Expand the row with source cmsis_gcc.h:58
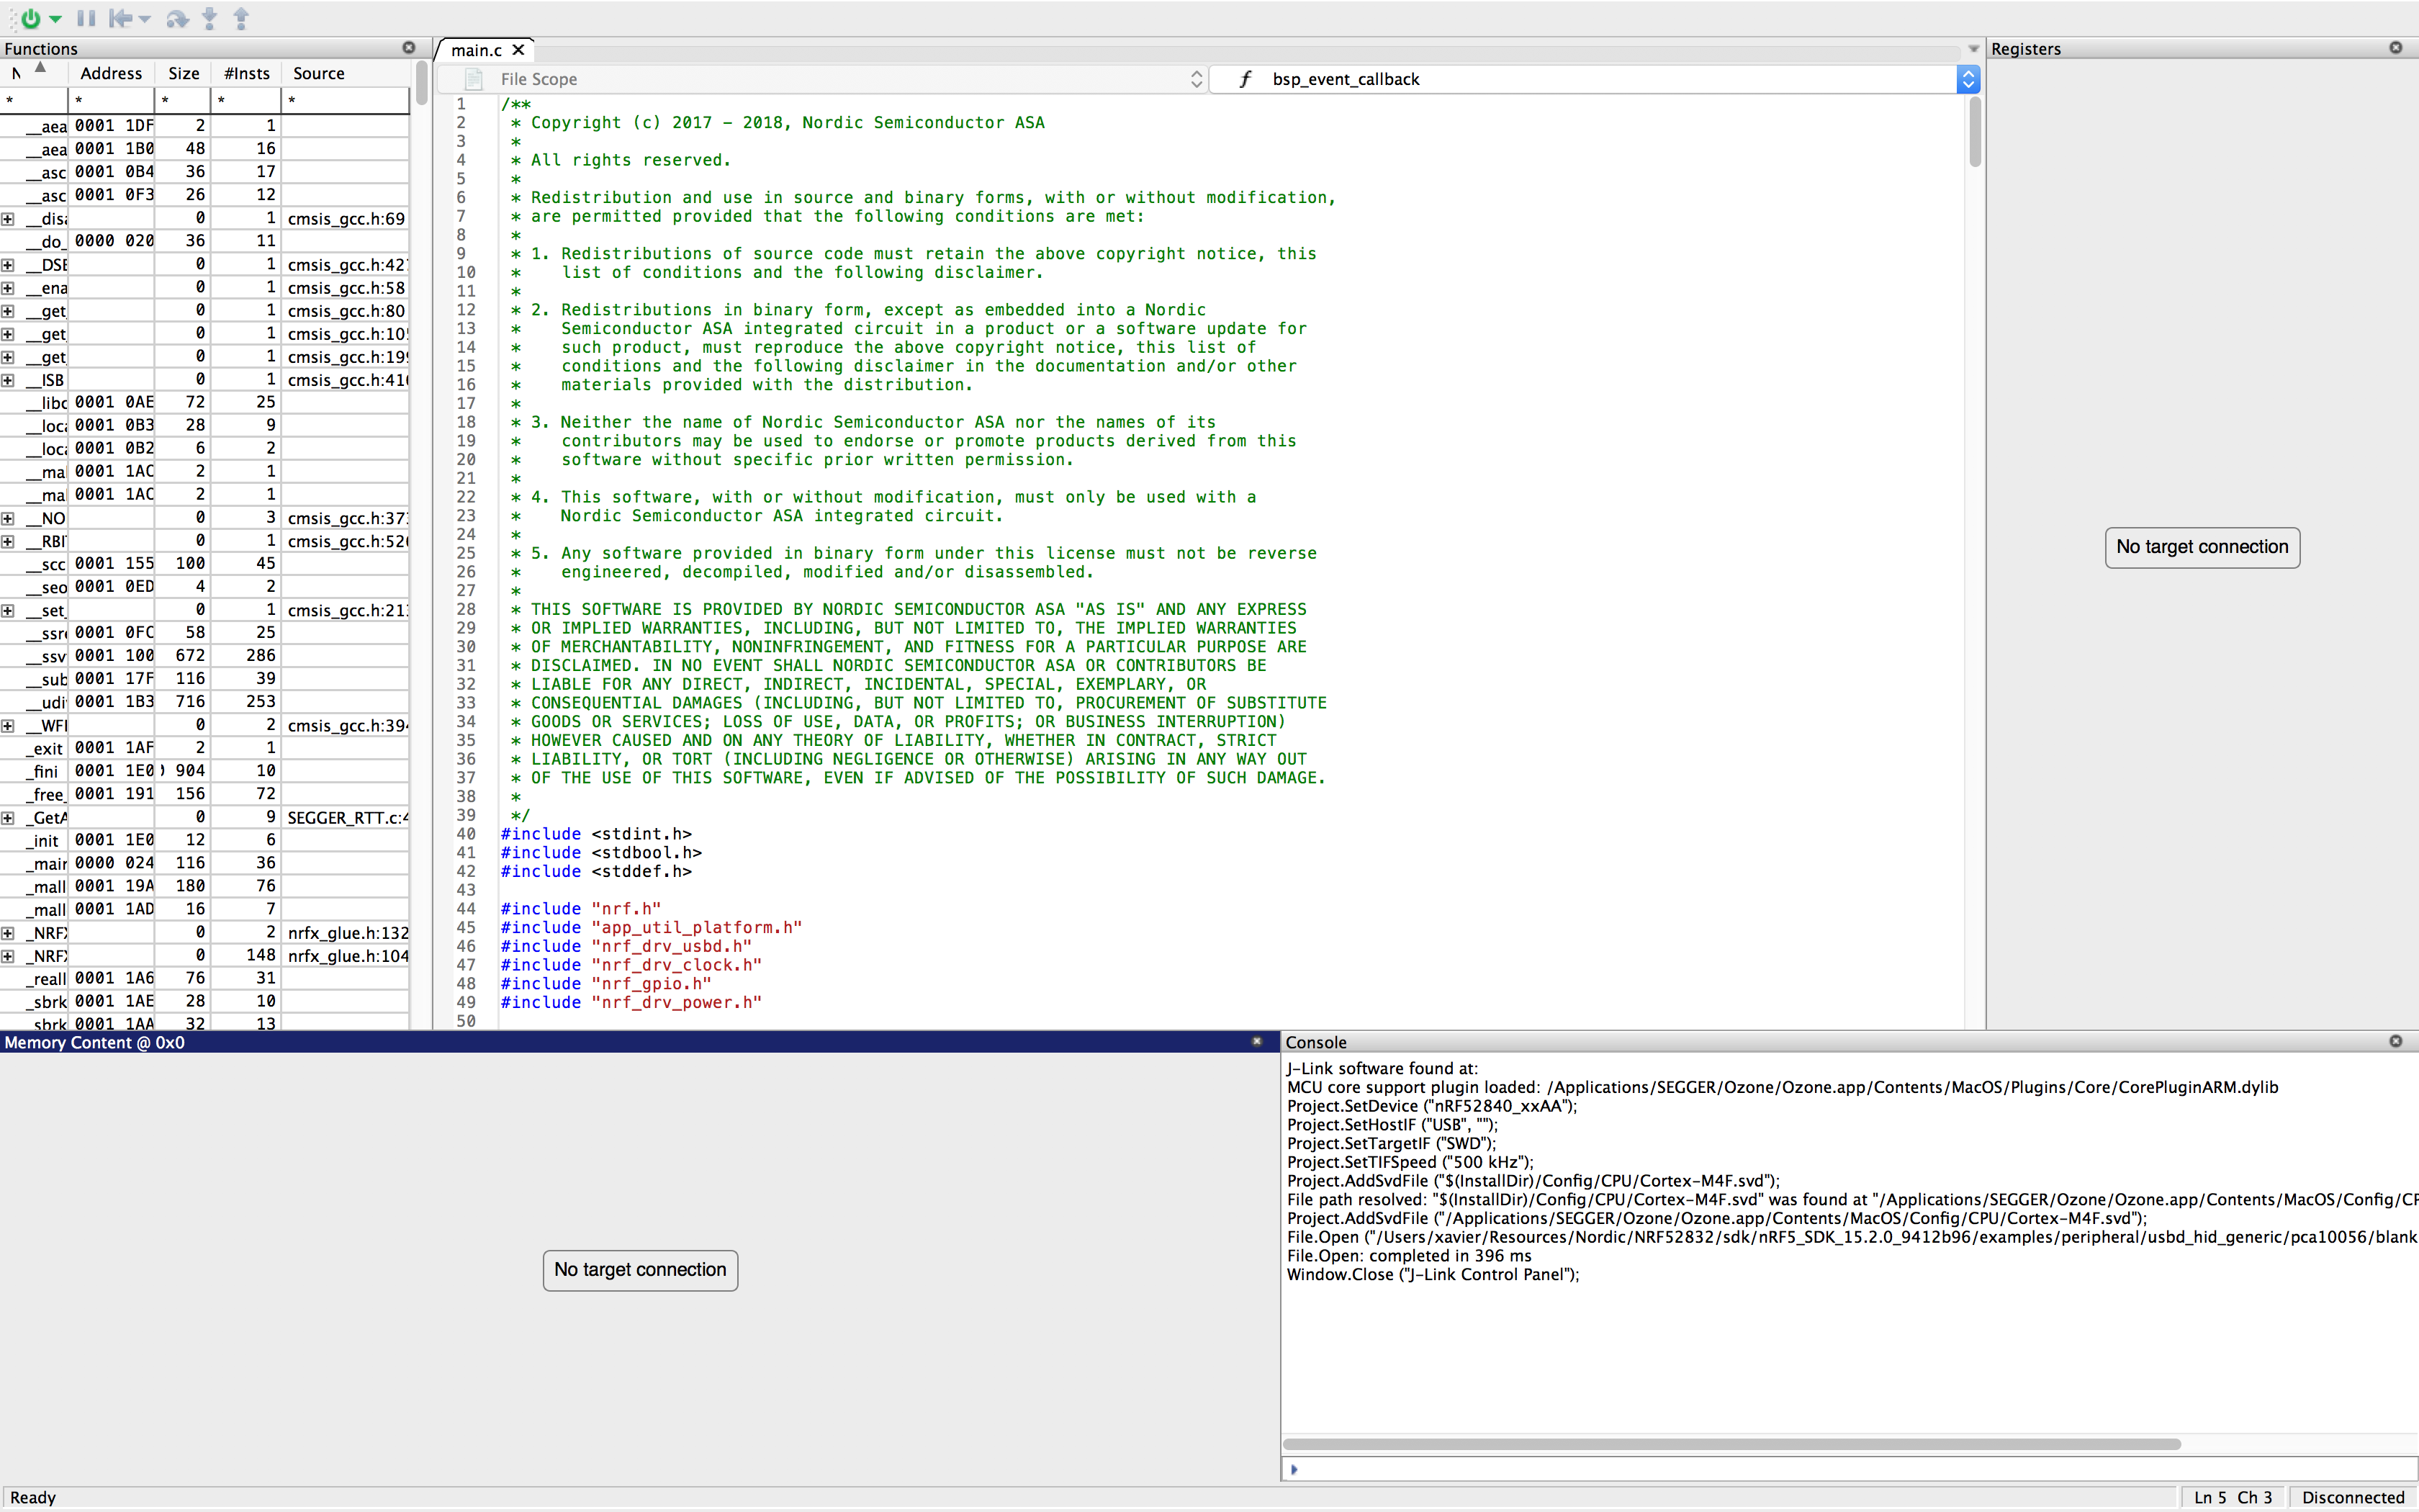The width and height of the screenshot is (2419, 1512). tap(8, 288)
